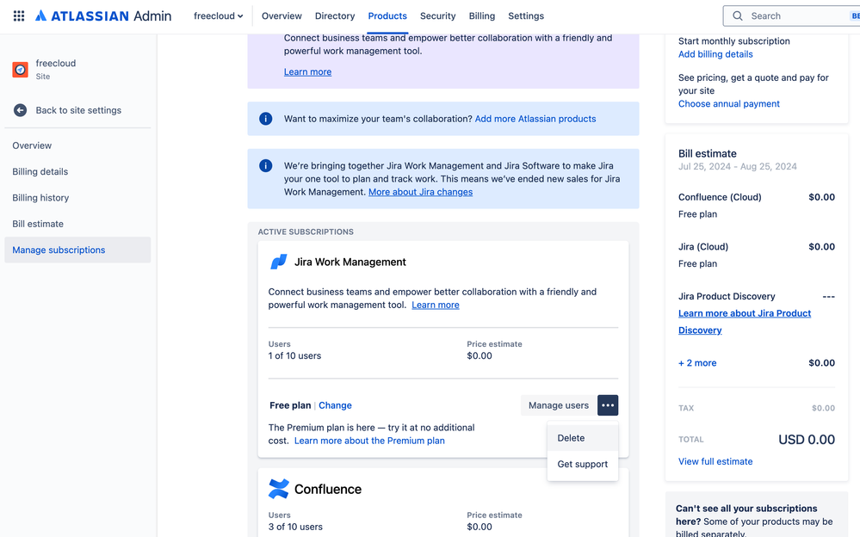
Task: Click Learn more in Jira Work Management card
Action: coord(436,305)
